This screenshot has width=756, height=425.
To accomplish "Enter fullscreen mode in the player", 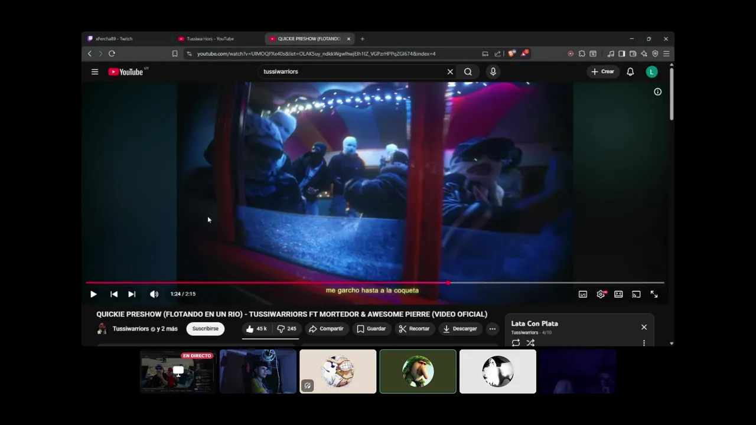I will [x=654, y=294].
